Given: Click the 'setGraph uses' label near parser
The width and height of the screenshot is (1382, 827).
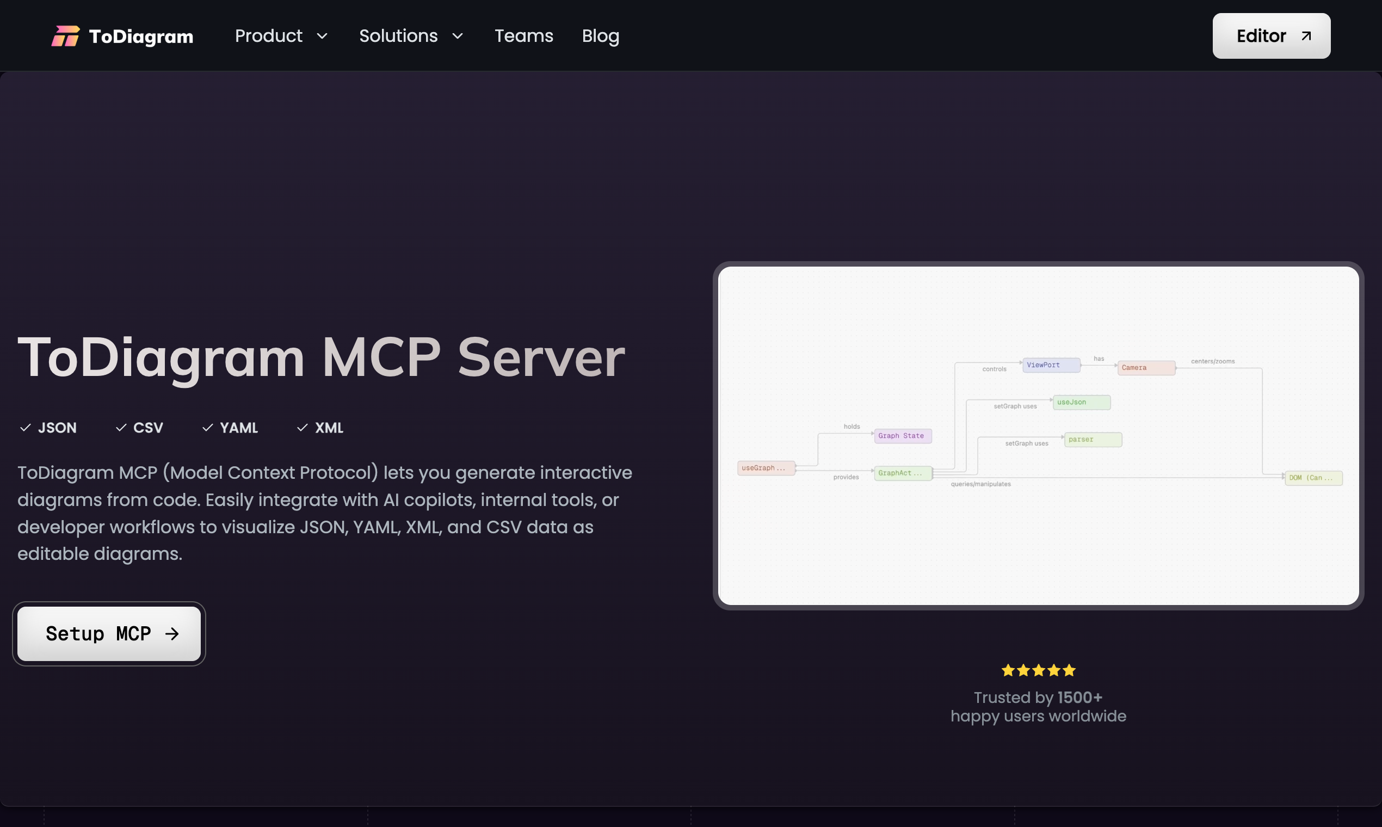Looking at the screenshot, I should click(x=1027, y=443).
